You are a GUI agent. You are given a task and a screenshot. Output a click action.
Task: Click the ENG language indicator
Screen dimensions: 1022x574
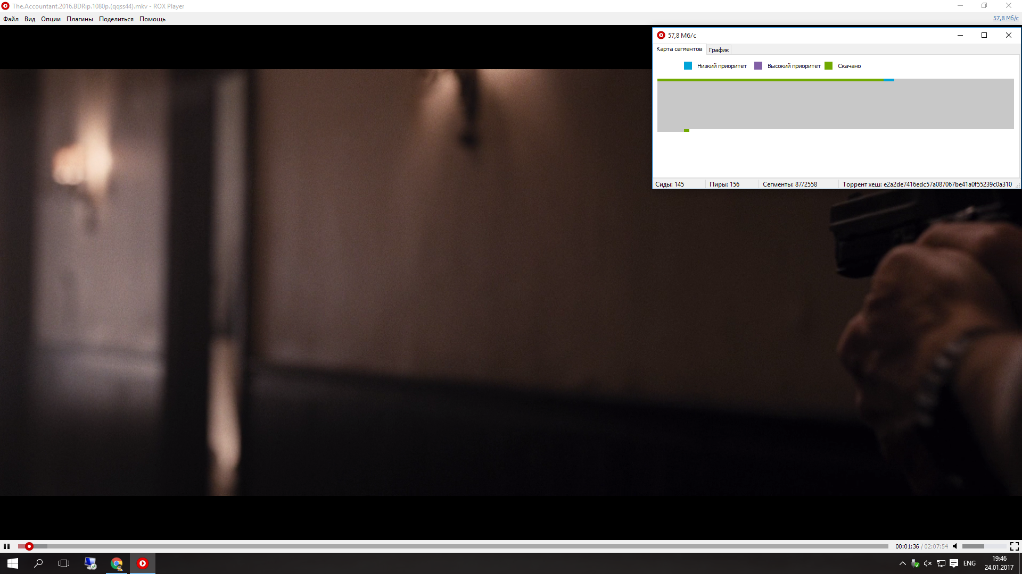click(x=969, y=563)
